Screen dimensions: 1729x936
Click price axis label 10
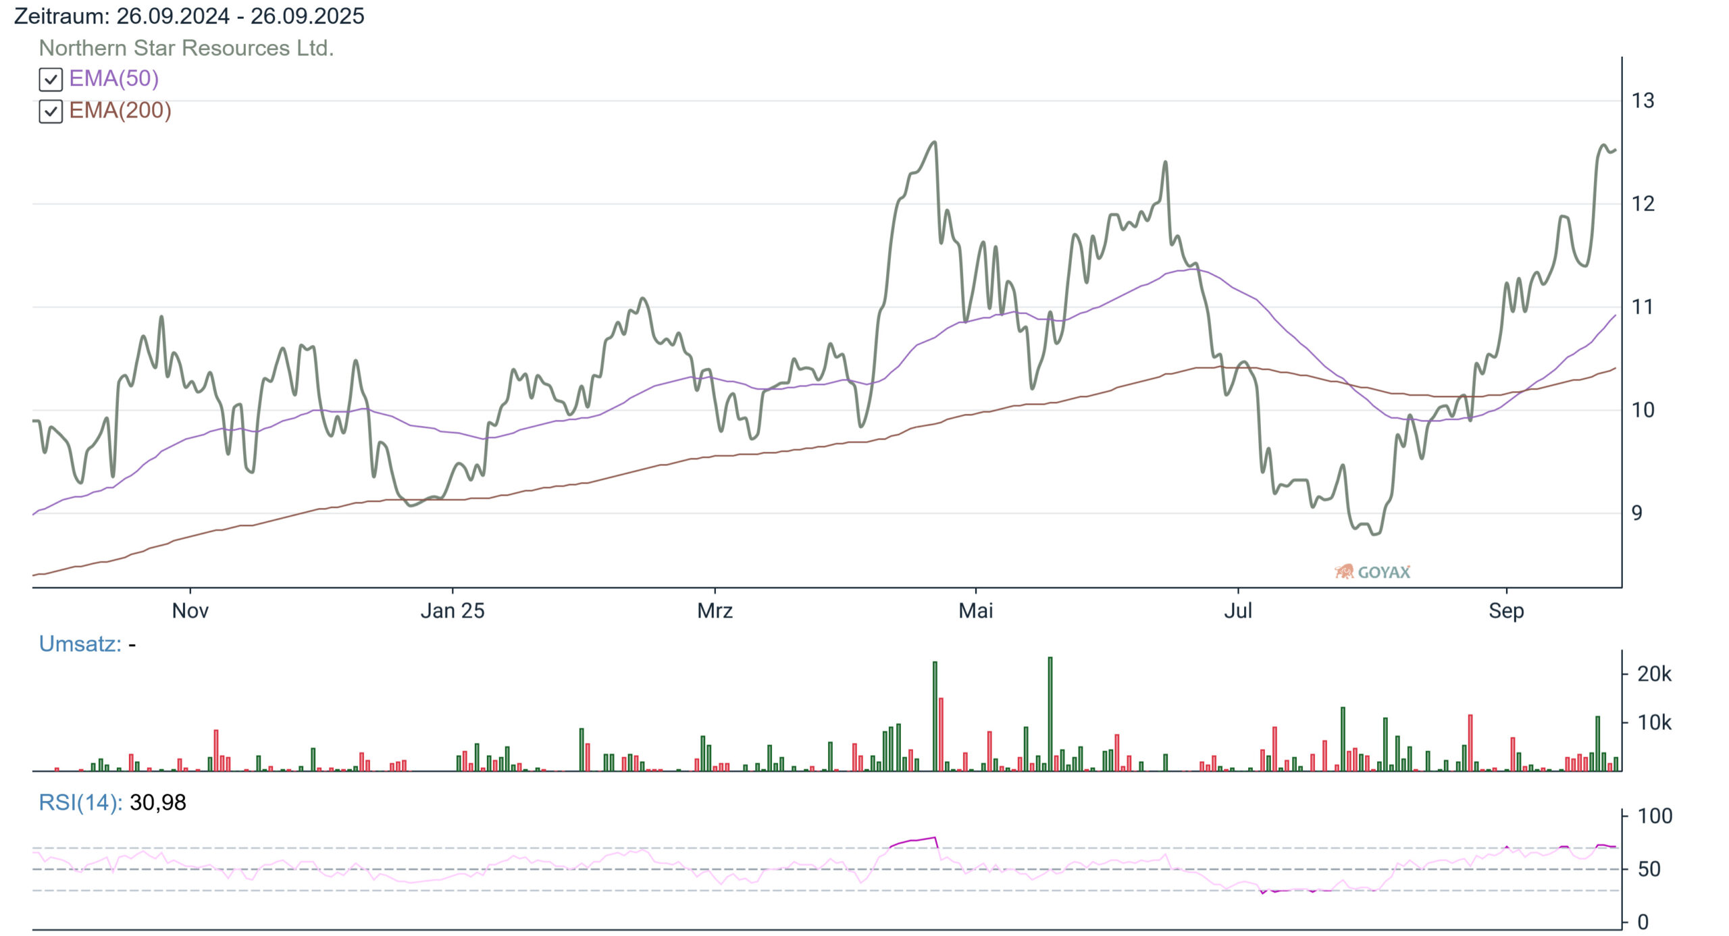(x=1643, y=410)
